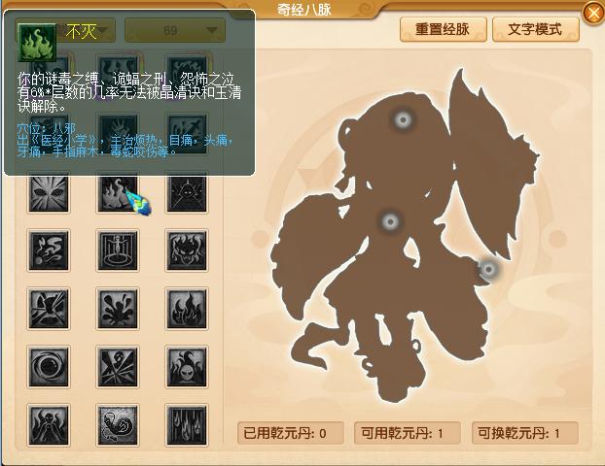This screenshot has height=466, width=605.
Task: Choose the swirling smoke skill icon
Action: click(49, 250)
